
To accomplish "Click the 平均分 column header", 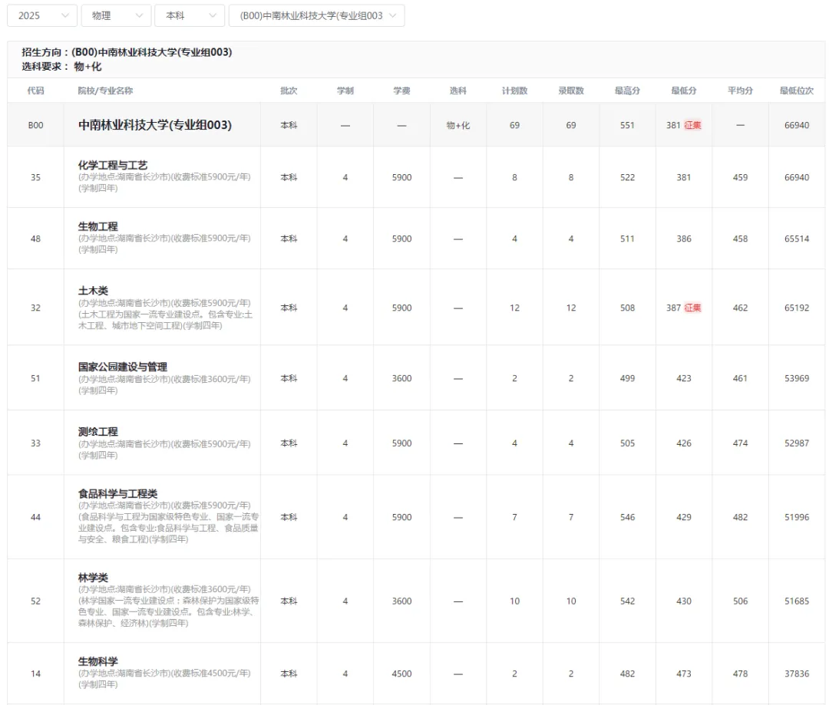I will click(740, 91).
